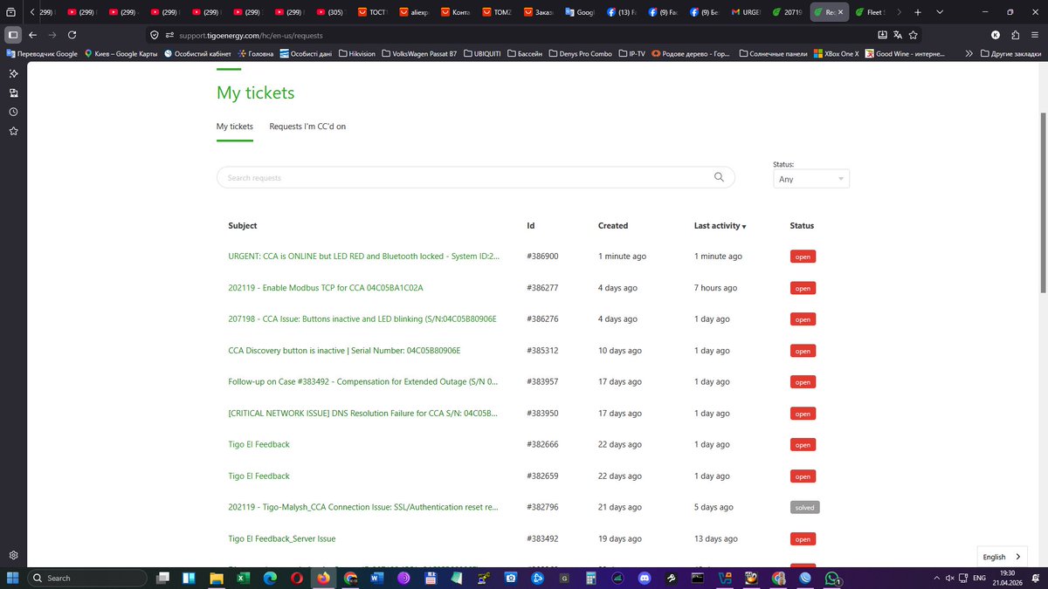
Task: Open the history clock icon in sidebar
Action: click(14, 112)
